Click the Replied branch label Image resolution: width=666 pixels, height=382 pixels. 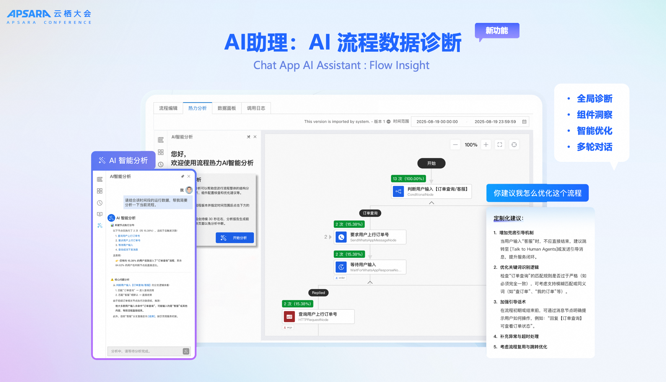318,293
